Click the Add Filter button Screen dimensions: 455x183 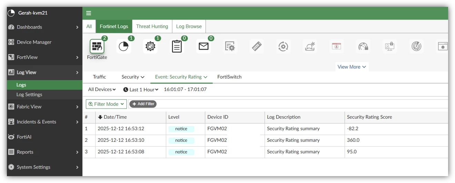click(143, 104)
